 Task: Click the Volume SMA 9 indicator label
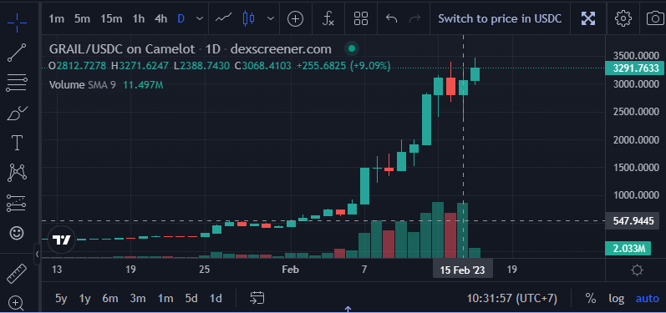(83, 85)
